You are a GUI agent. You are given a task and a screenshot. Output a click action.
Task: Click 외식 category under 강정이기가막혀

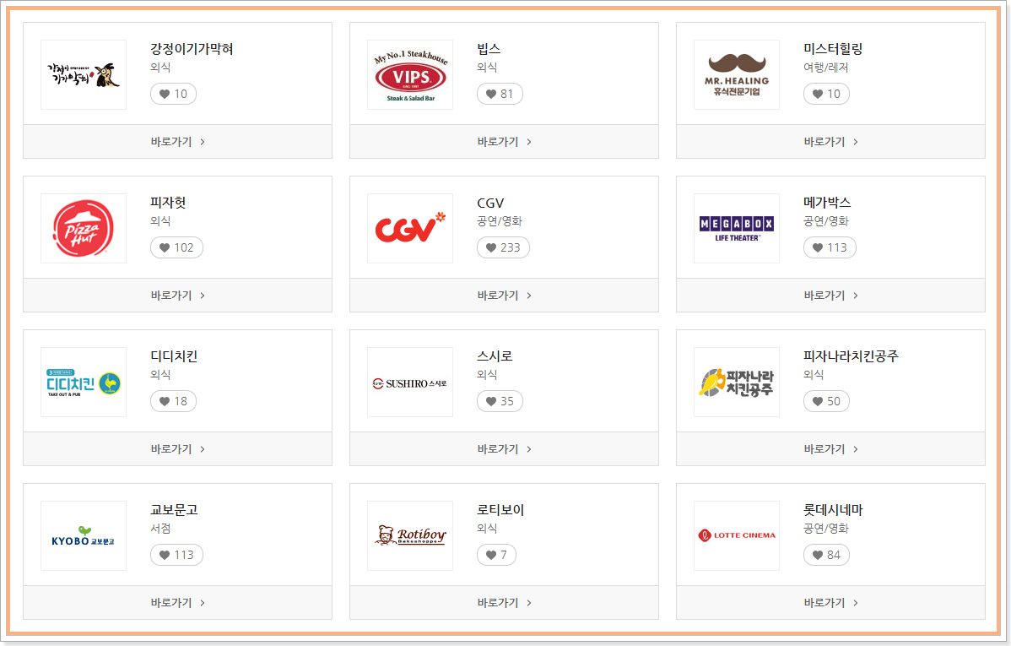point(160,67)
